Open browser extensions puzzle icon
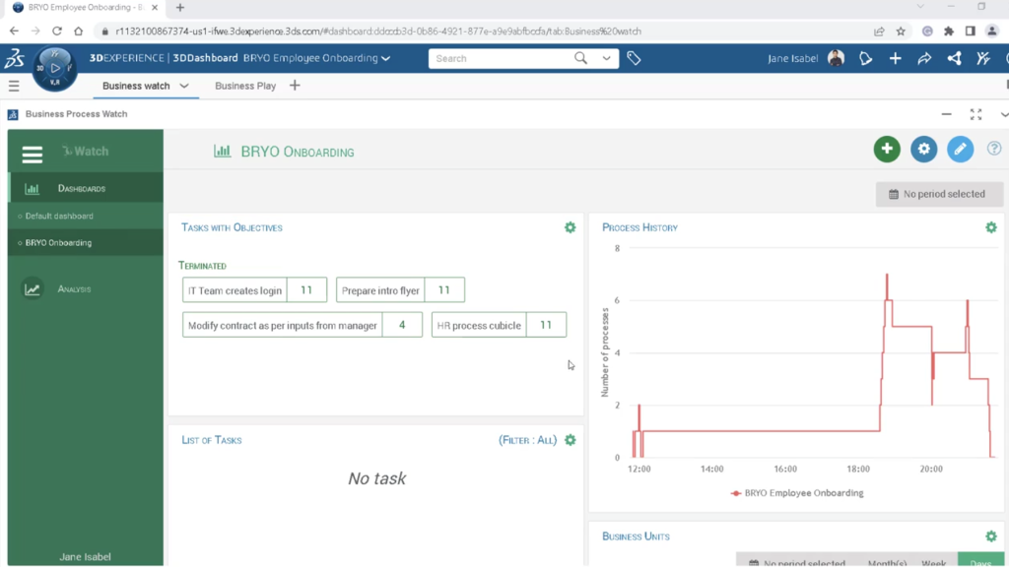Image resolution: width=1009 pixels, height=567 pixels. tap(949, 31)
